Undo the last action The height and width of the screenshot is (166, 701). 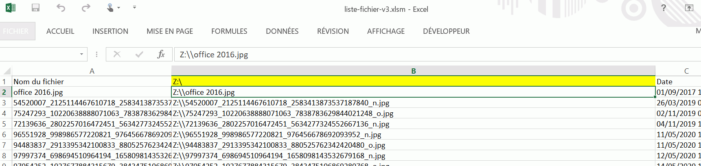[x=61, y=8]
